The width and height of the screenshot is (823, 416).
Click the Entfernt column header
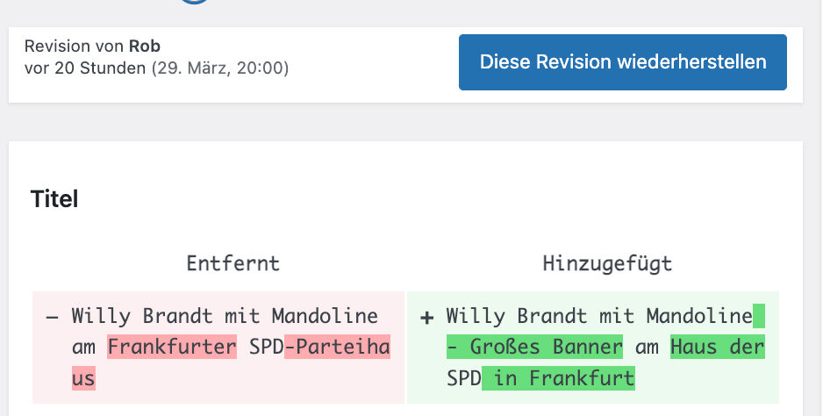[x=233, y=263]
